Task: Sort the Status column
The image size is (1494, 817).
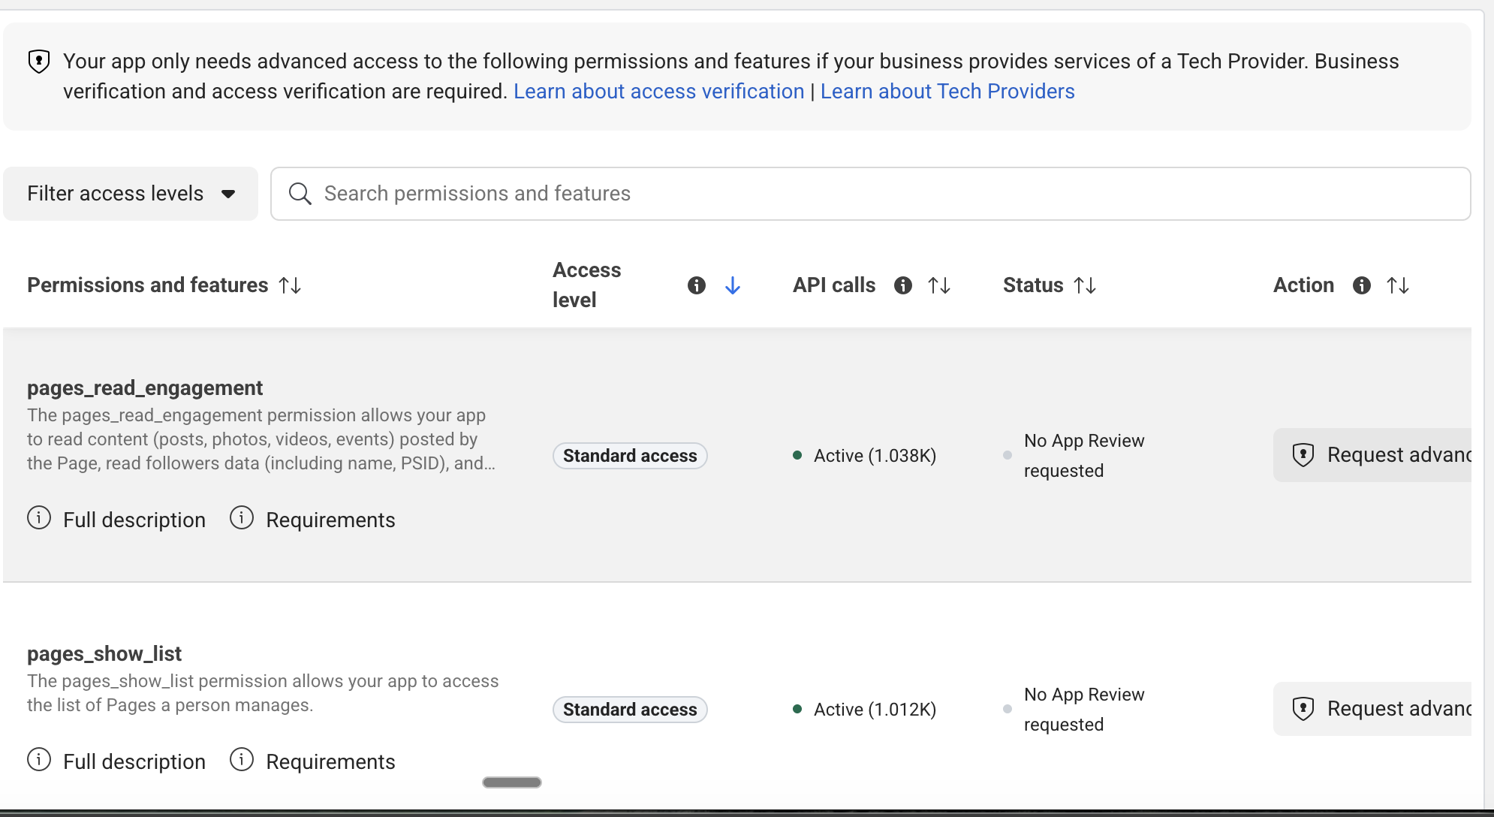Action: tap(1085, 285)
